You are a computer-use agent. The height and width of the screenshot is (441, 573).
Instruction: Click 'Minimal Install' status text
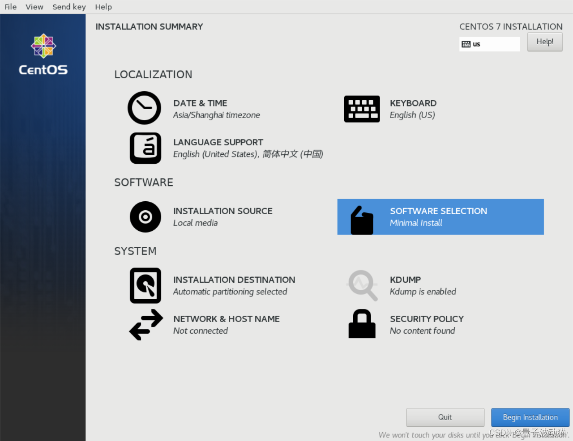(416, 223)
